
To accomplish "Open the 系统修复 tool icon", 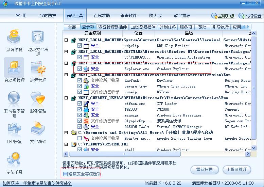I will [x=14, y=37].
